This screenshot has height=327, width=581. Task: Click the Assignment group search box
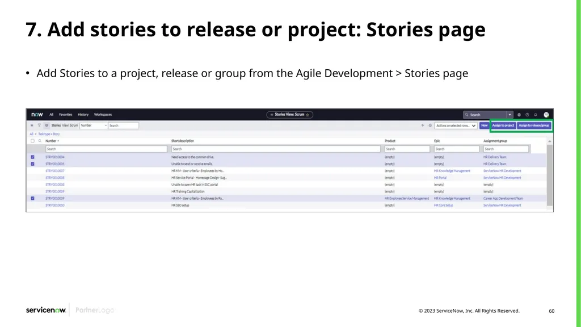(506, 149)
